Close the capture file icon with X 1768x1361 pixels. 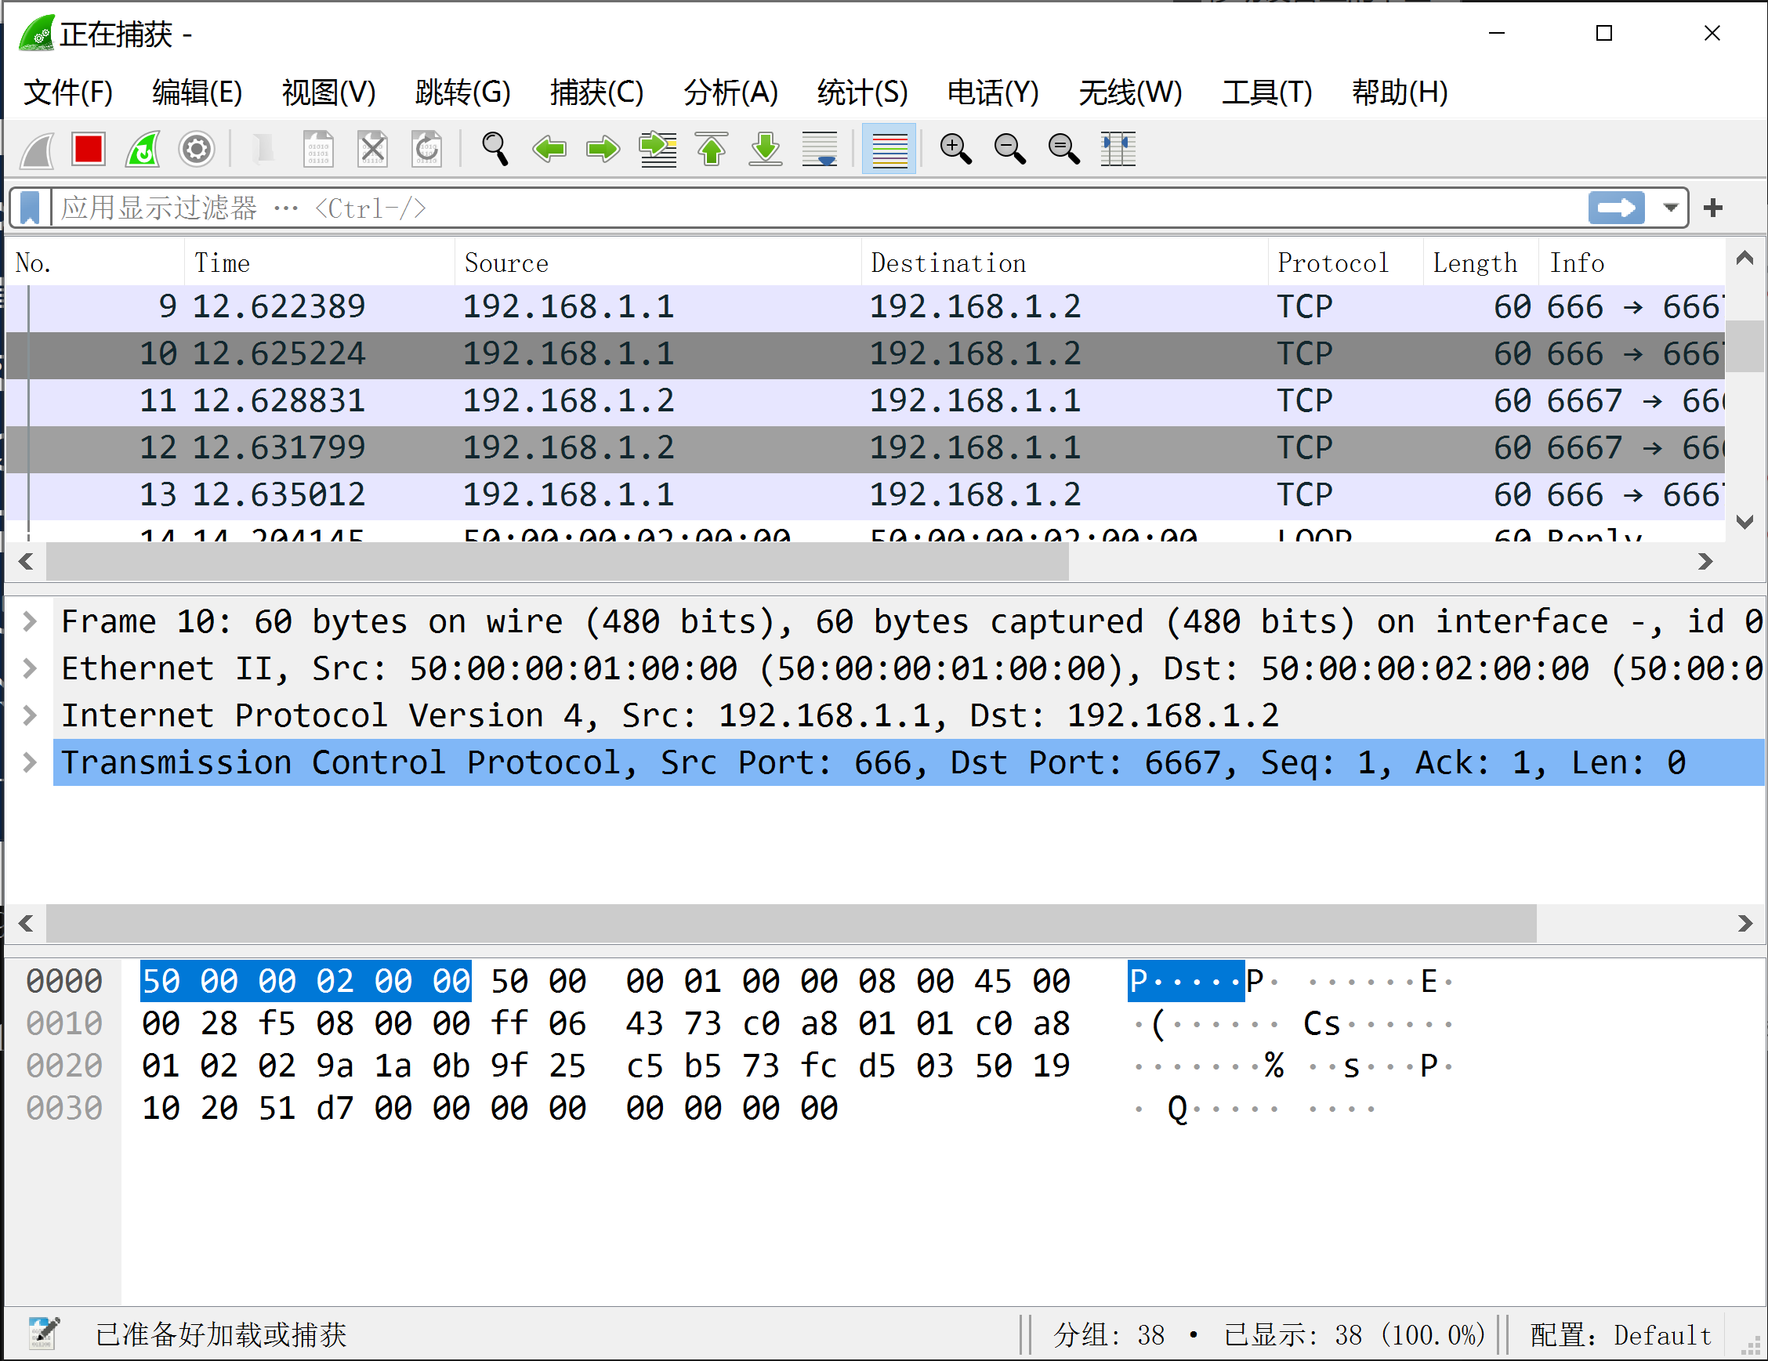coord(372,150)
